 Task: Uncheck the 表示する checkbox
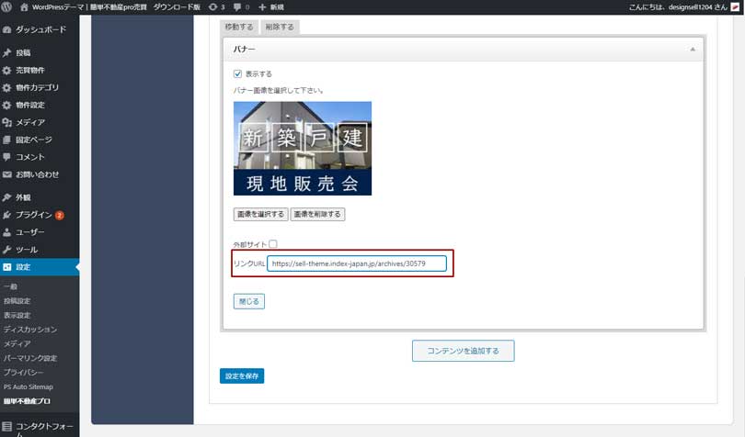point(238,73)
